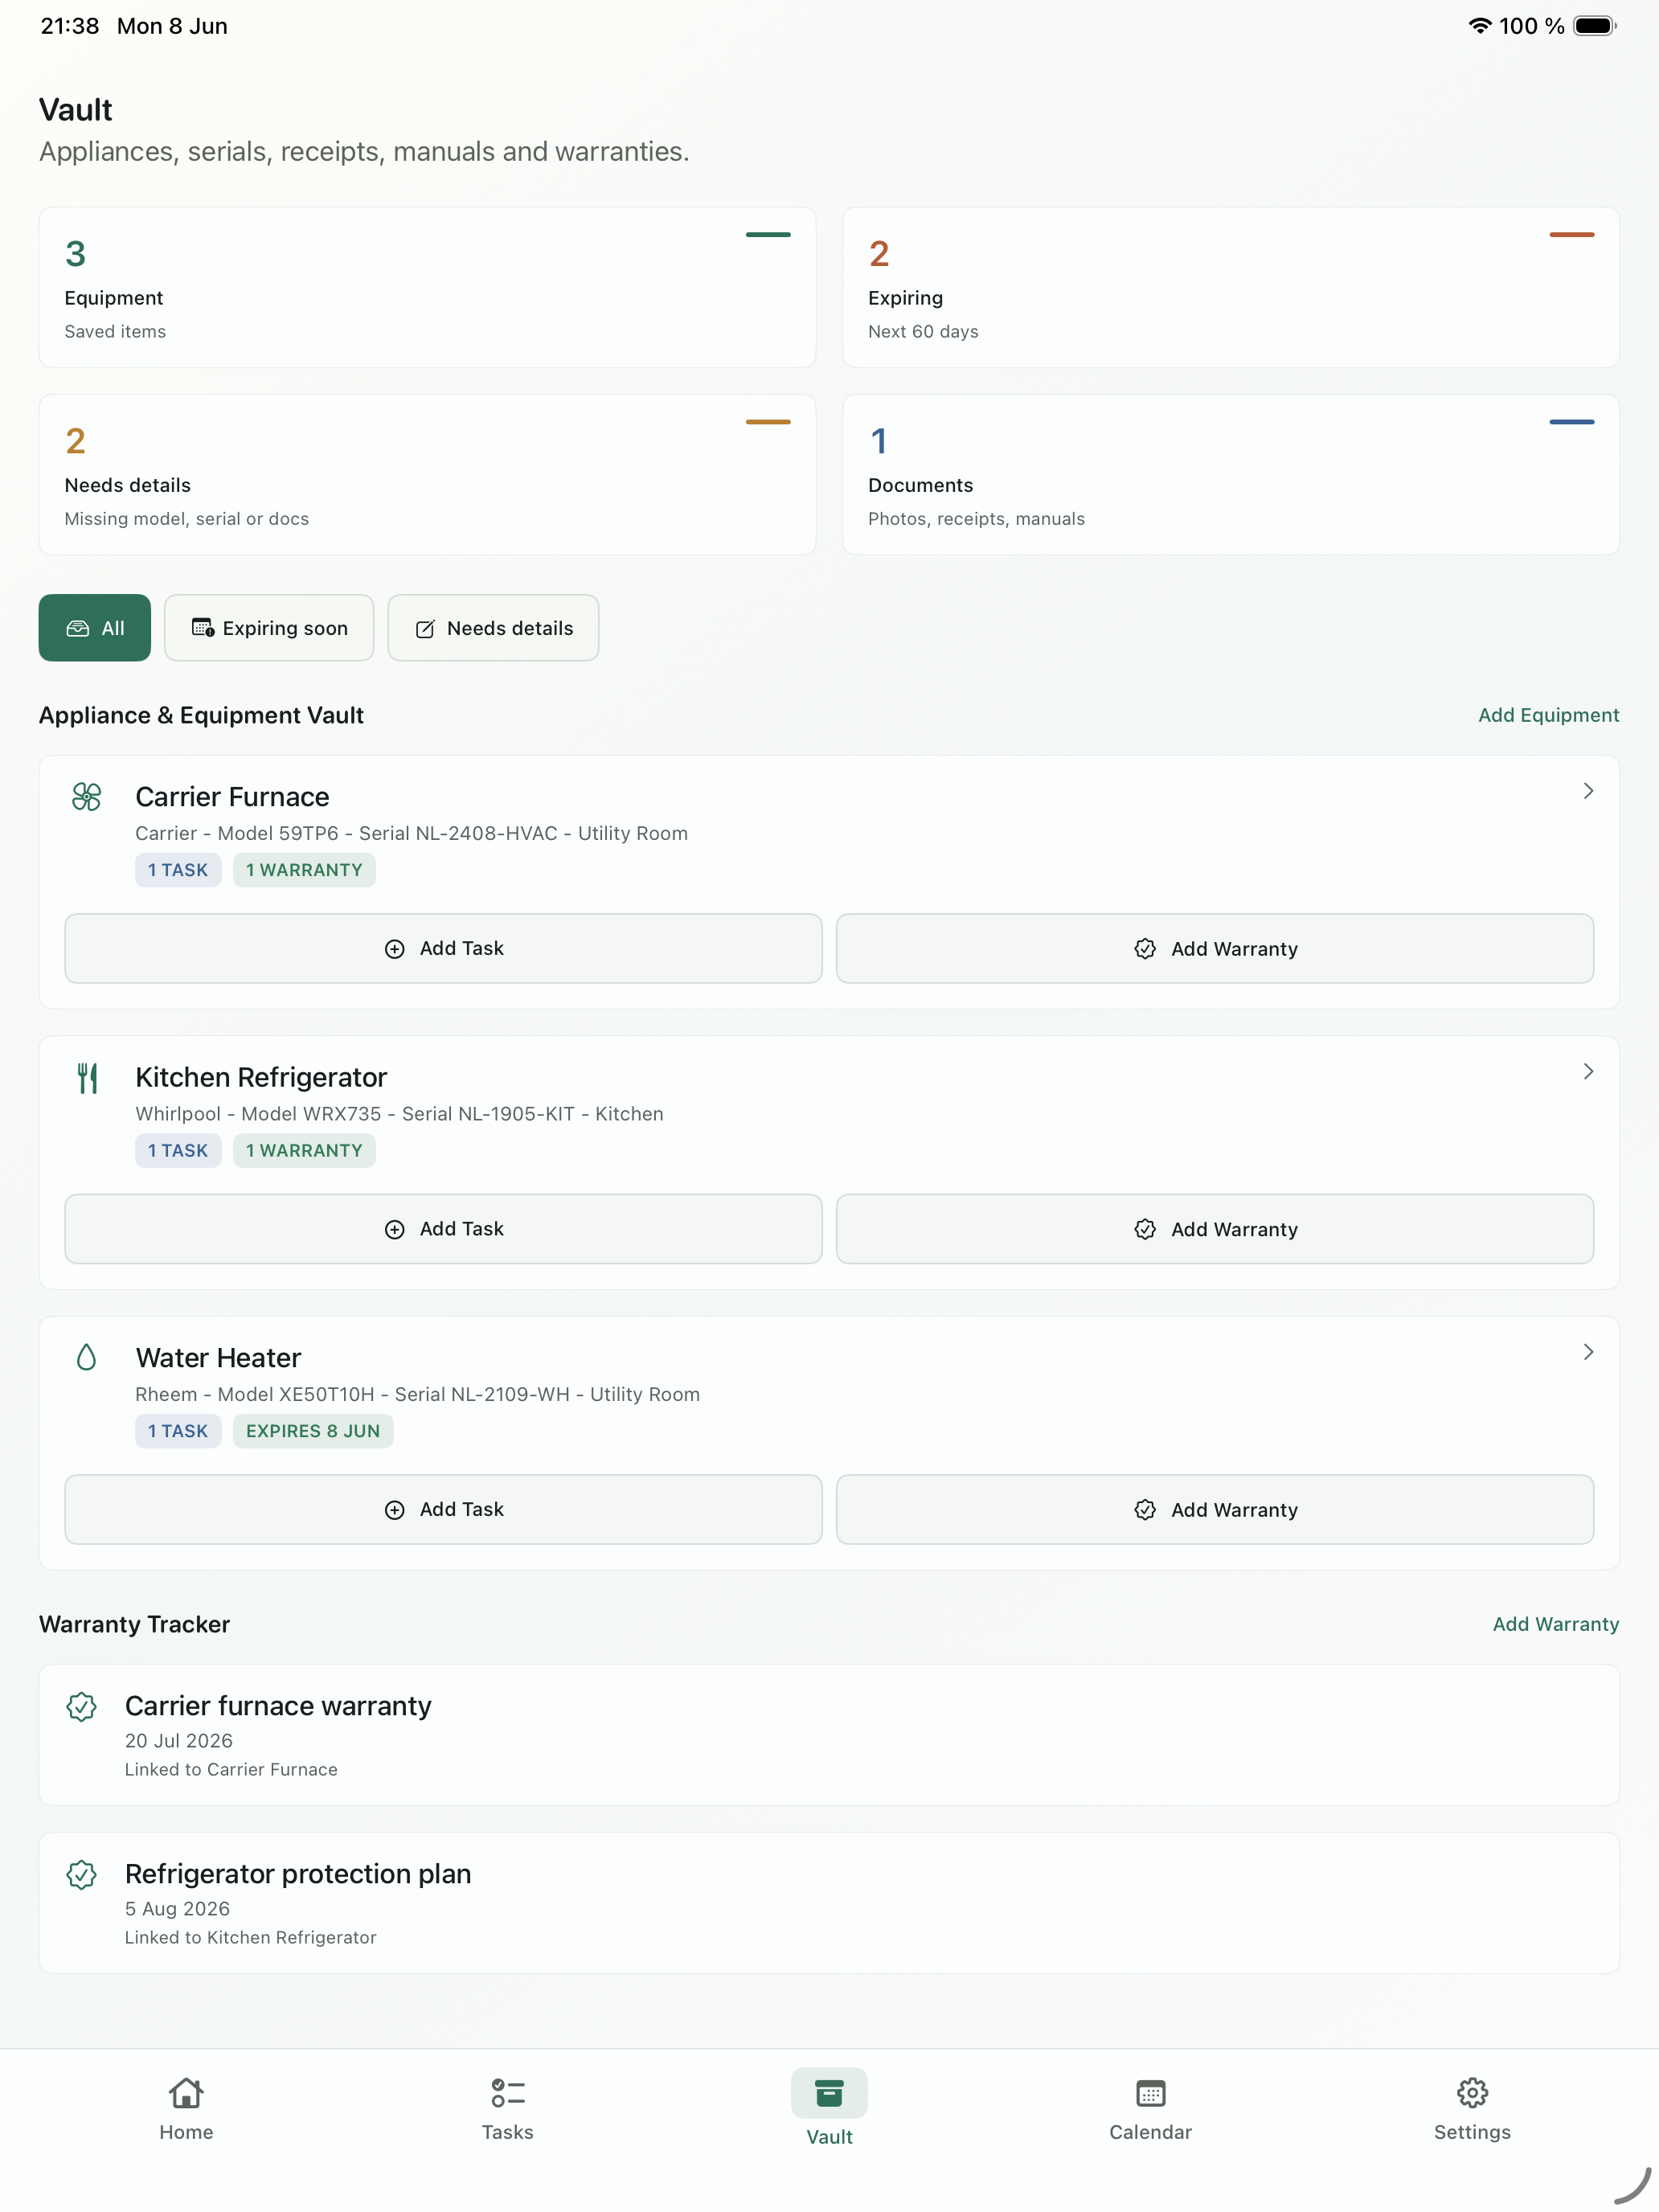Open the Expiring next 60 days card

pyautogui.click(x=1231, y=287)
